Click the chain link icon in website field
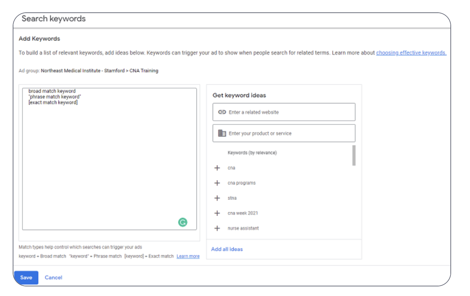Viewport: 470px width, 296px height. pos(222,112)
